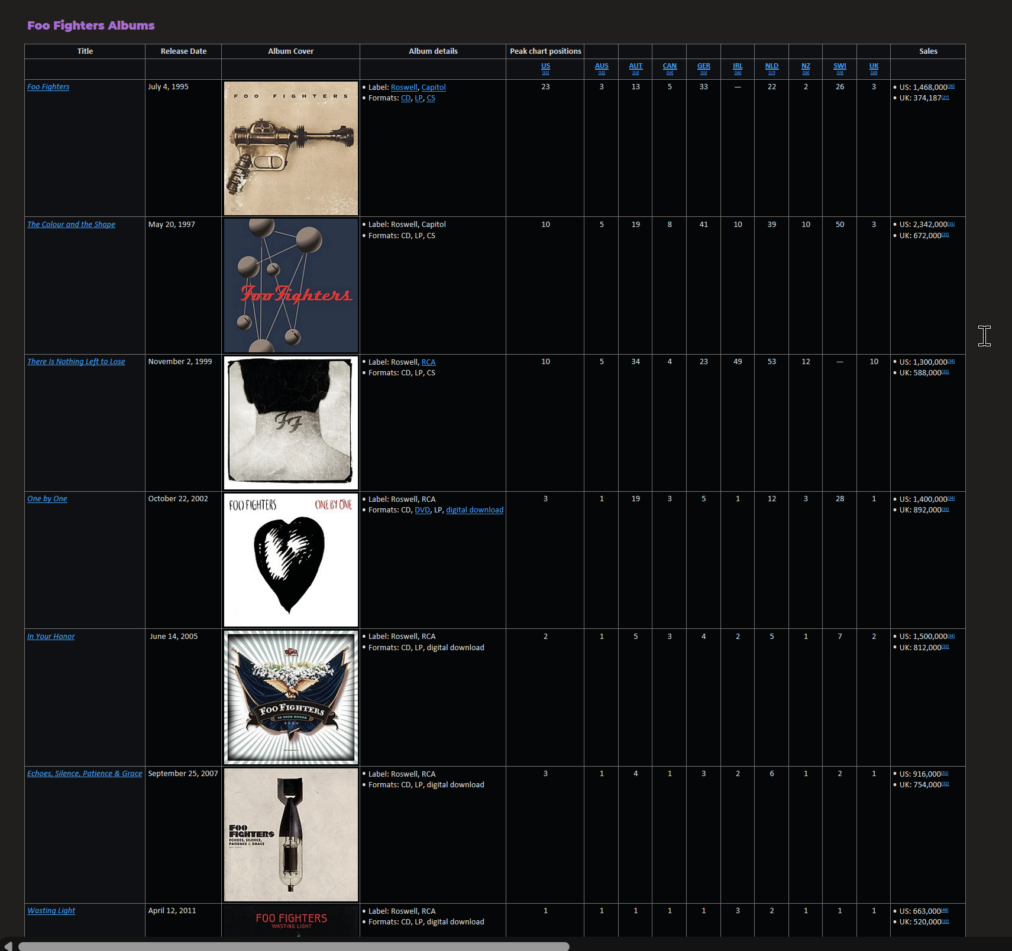Viewport: 1012px width, 951px height.
Task: Click the CAN chart column header link
Action: (670, 66)
